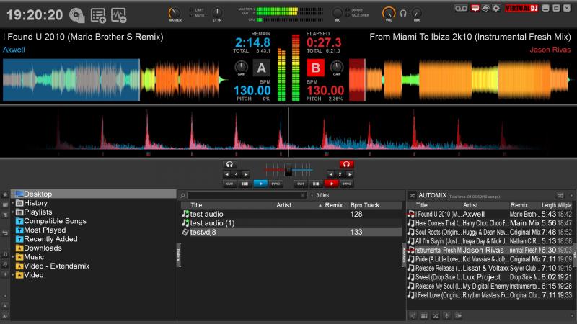Click the settings gear icon in top bar
The image size is (577, 324).
point(495,8)
